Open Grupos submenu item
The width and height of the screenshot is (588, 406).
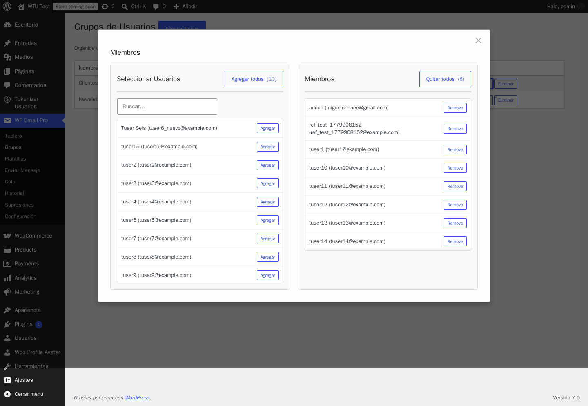(13, 147)
